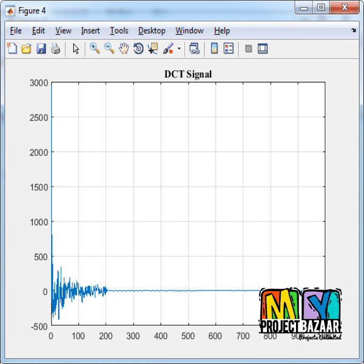Viewport: 364px width, 364px height.
Task: Enable the Rotate 3D tool
Action: (138, 49)
